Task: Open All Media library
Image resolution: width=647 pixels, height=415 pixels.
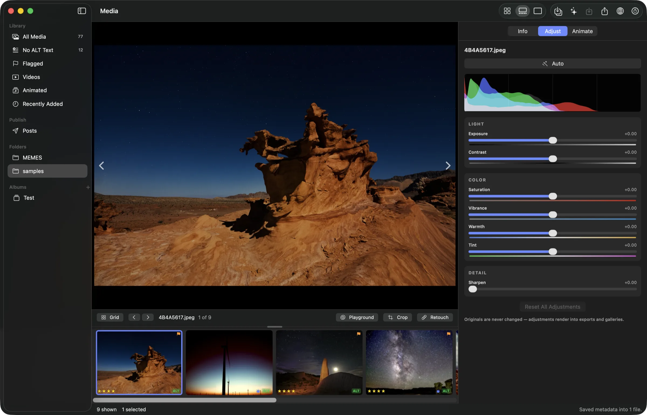Action: tap(47, 36)
